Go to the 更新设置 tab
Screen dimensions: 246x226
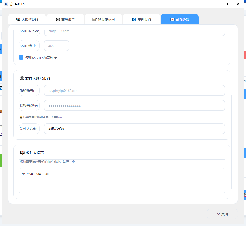point(142,19)
